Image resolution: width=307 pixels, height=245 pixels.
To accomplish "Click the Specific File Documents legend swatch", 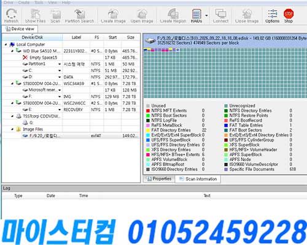I will (x=226, y=170).
